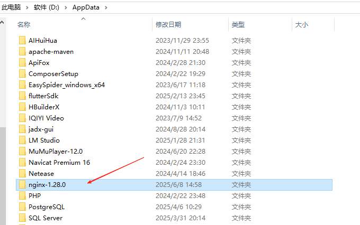Click the IQIYI Video folder icon
The width and height of the screenshot is (360, 225).
click(x=22, y=118)
